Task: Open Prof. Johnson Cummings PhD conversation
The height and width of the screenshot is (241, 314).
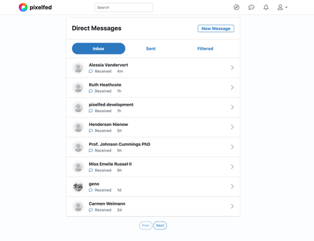Action: pos(153,147)
